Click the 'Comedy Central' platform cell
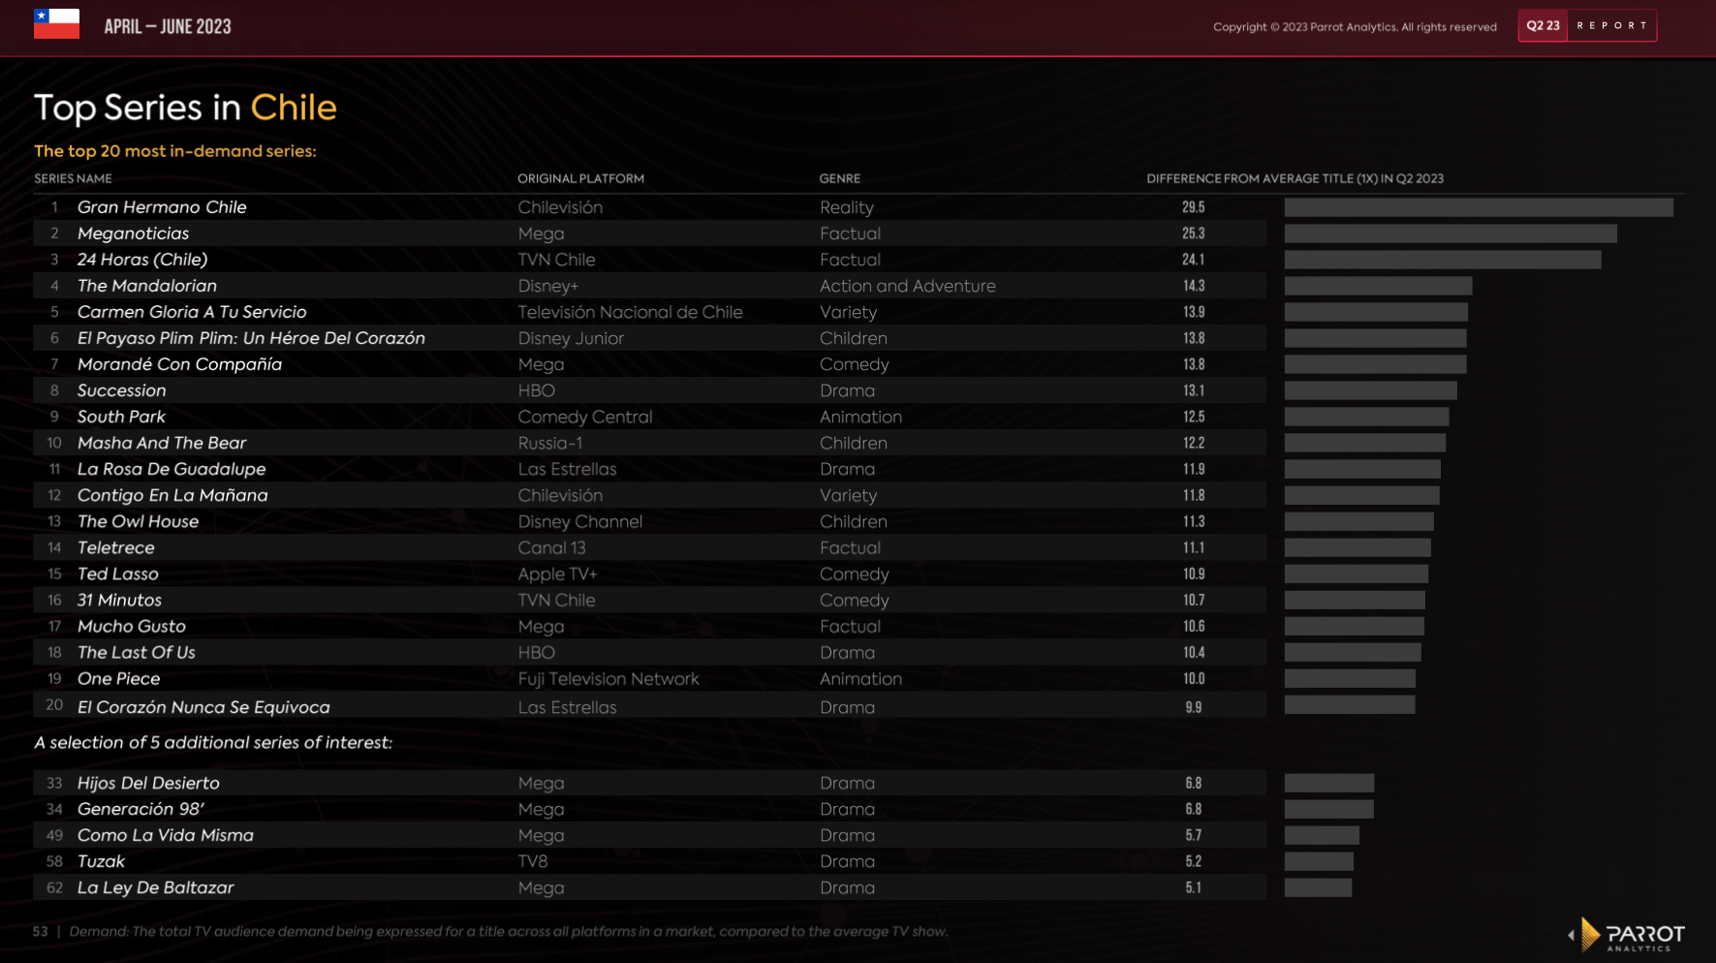 (585, 417)
